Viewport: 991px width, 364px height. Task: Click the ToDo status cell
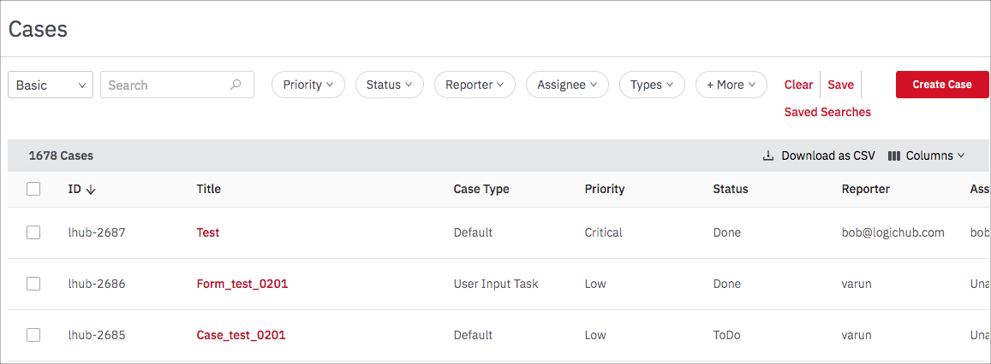pyautogui.click(x=727, y=335)
